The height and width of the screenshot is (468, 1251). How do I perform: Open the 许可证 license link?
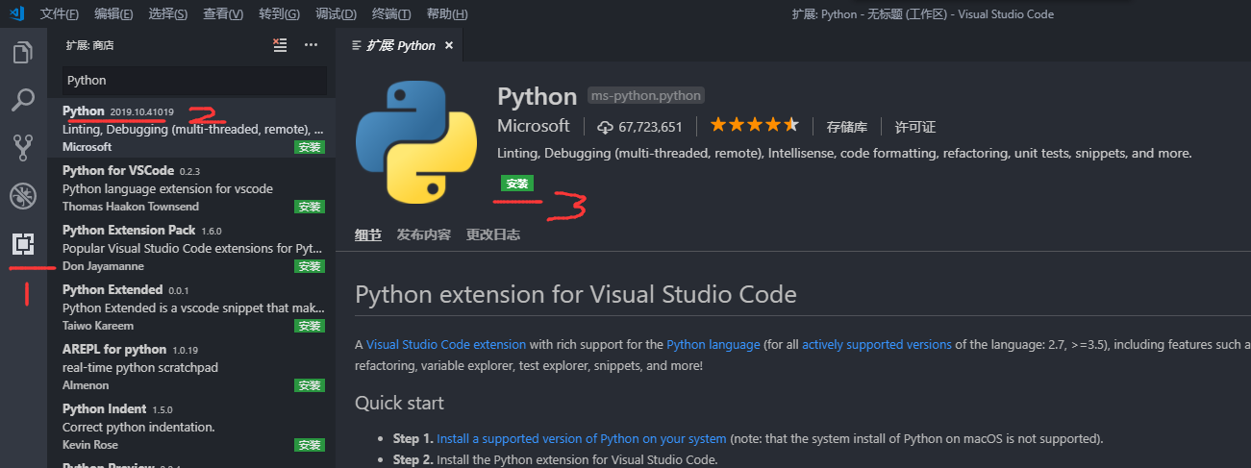tap(915, 127)
